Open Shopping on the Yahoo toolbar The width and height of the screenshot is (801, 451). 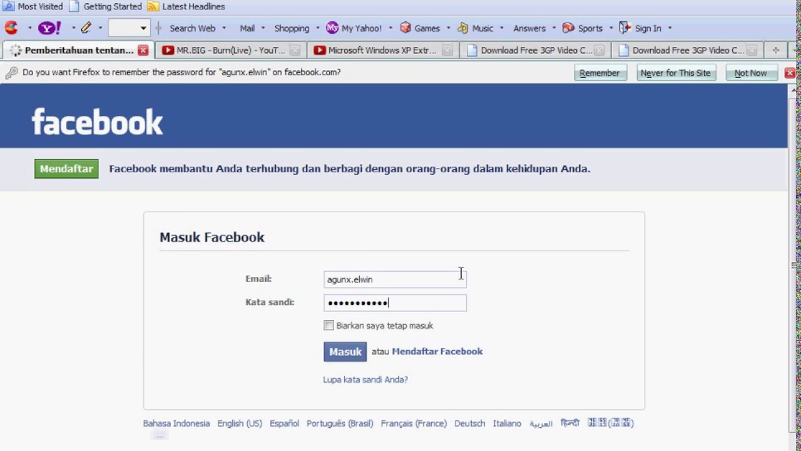292,28
